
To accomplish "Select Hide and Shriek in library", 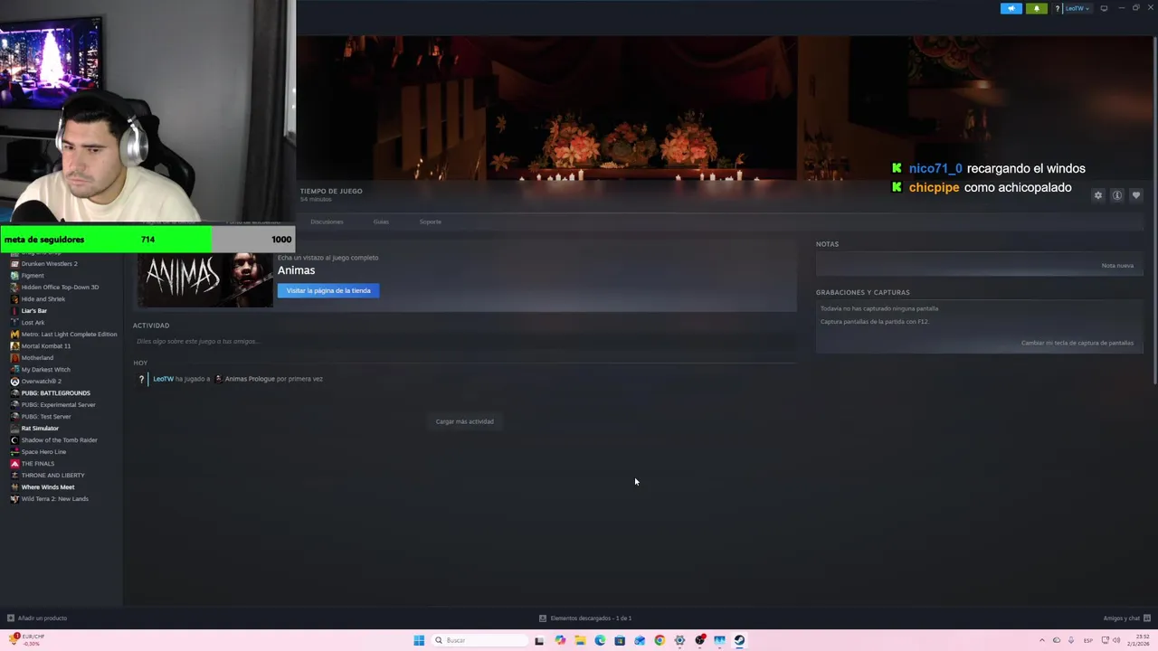I will tap(43, 299).
